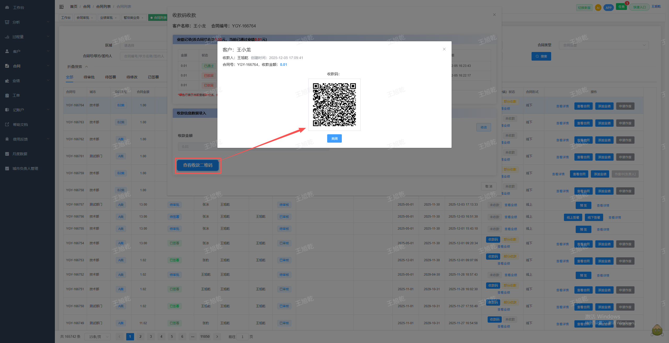Click 查看合同 button for YGY-166764 row
669x343 pixels.
(x=583, y=106)
